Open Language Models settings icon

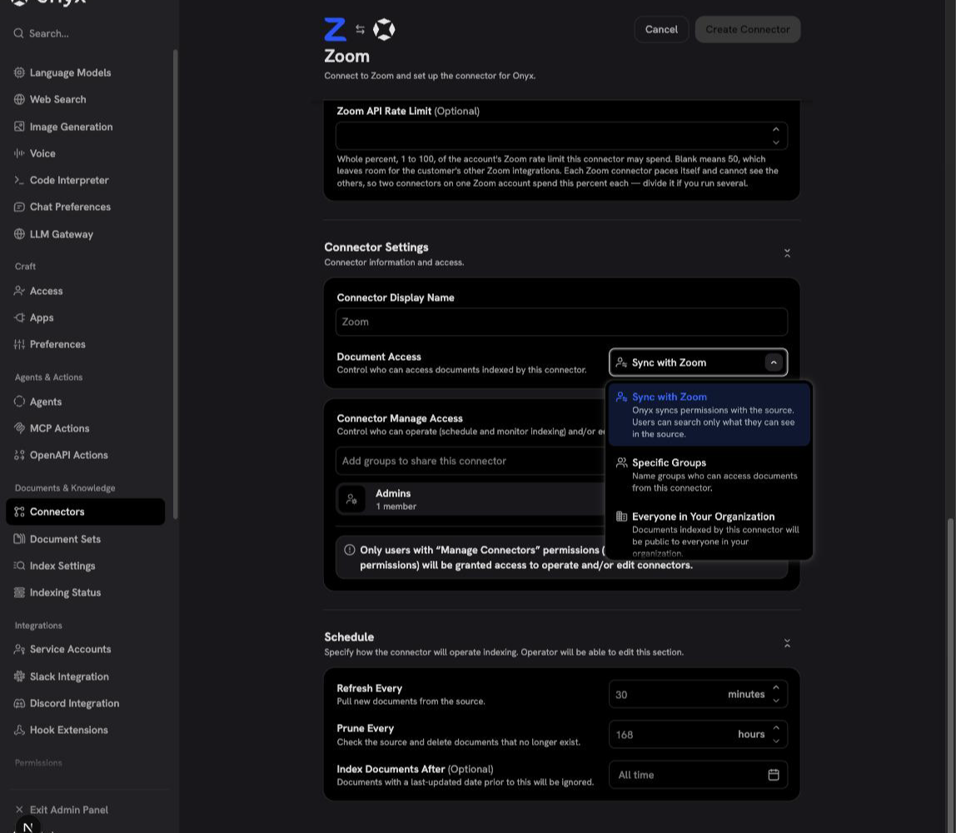[x=19, y=72]
